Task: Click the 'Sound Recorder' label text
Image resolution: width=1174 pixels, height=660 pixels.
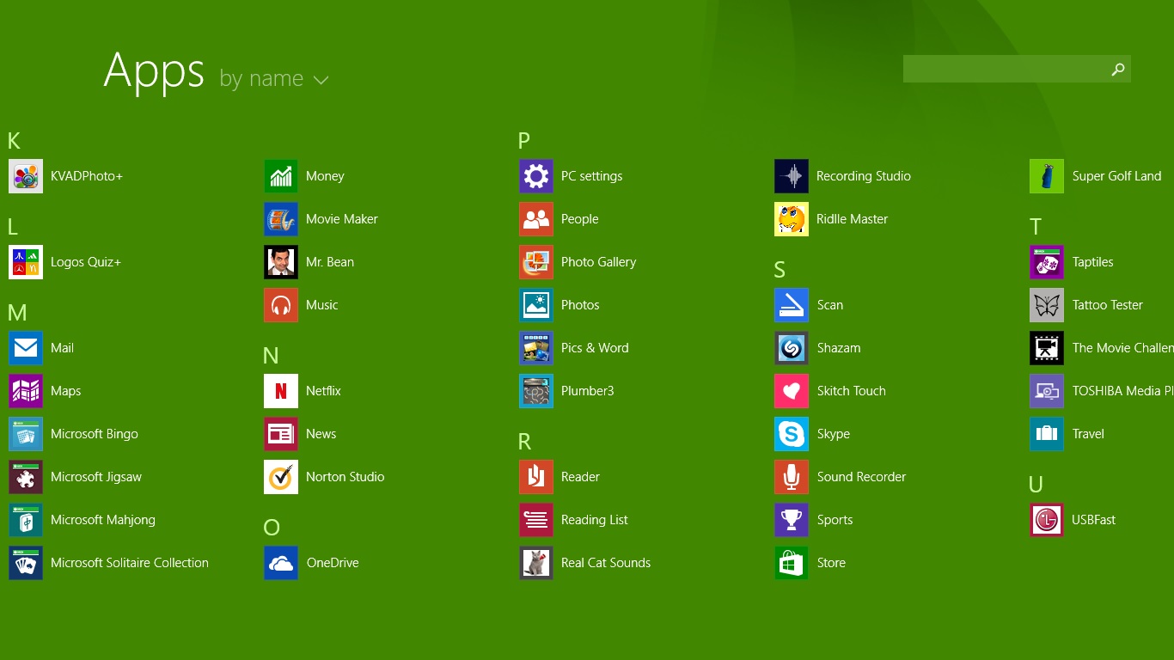Action: tap(861, 477)
